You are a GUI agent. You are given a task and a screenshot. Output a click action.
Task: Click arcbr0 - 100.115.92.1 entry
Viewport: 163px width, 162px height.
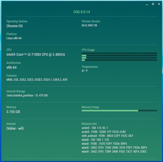[x=95, y=128]
